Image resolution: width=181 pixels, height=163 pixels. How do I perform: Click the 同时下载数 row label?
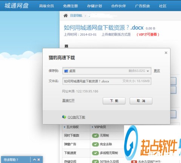72,135
